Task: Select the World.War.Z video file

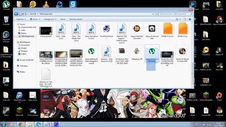Action: tap(167, 59)
